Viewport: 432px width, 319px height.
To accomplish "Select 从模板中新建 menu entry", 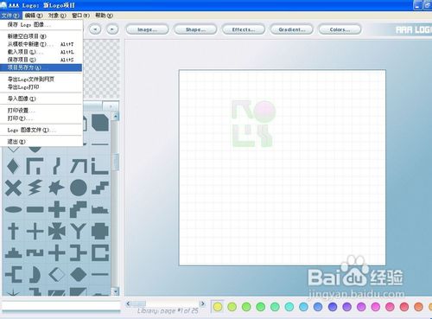I will click(x=41, y=44).
